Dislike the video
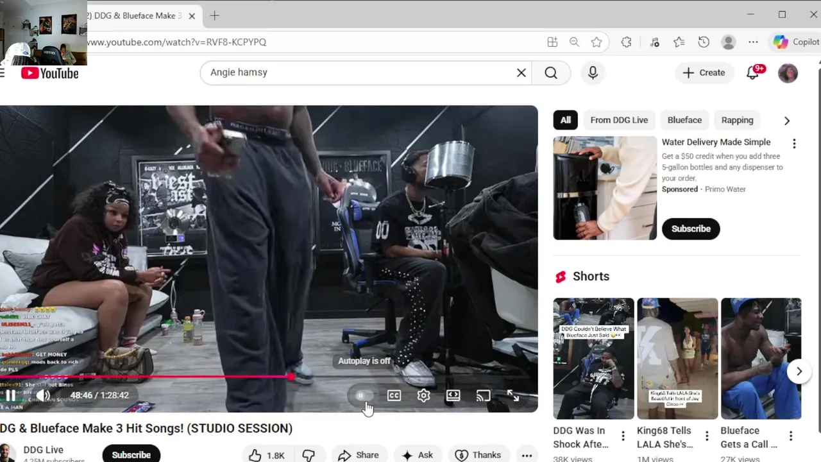 309,455
